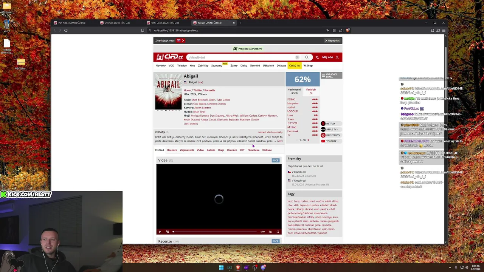Click the video progress seek bar
This screenshot has height=272, width=484.
215,232
